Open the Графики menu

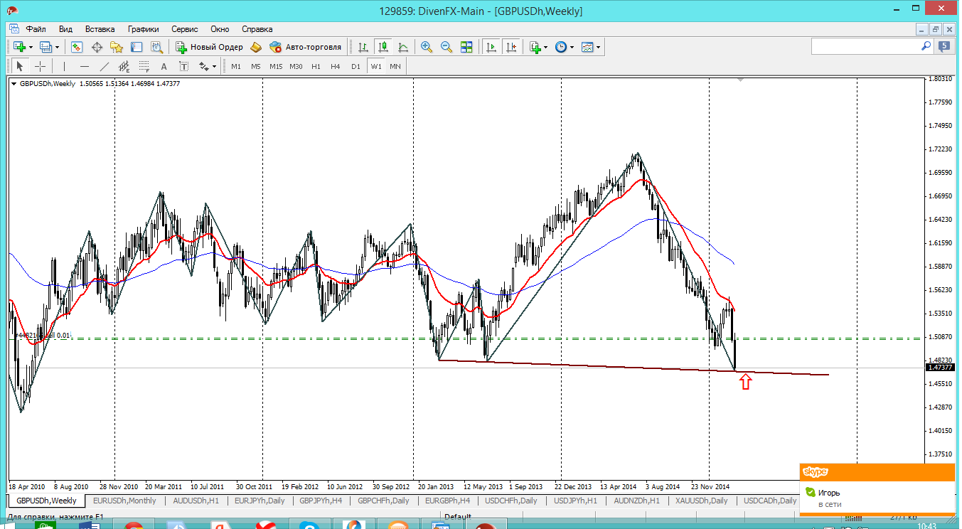143,29
